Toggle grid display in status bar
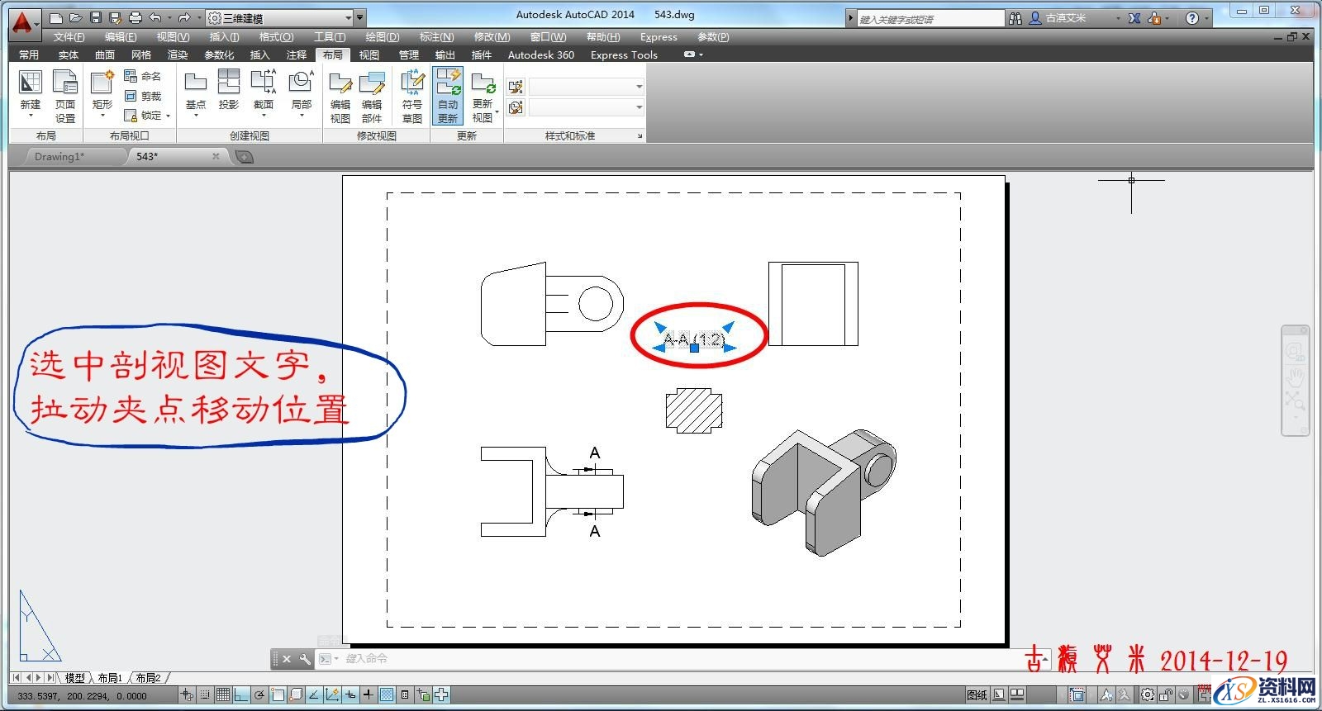1322x711 pixels. coord(222,695)
